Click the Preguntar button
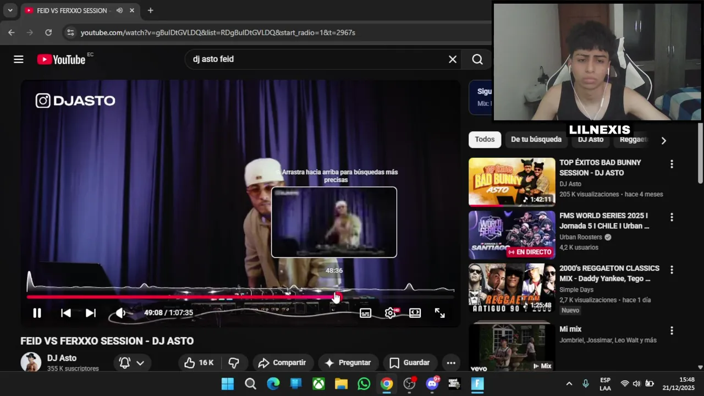Image resolution: width=704 pixels, height=396 pixels. coord(348,362)
